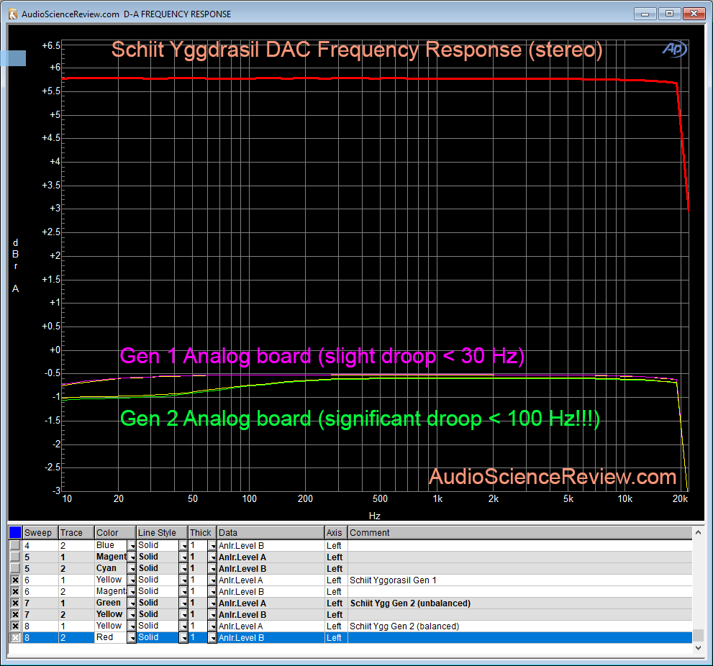The height and width of the screenshot is (666, 713).
Task: Click the 'Gen 2 Analog board' green annotation
Action: (360, 419)
